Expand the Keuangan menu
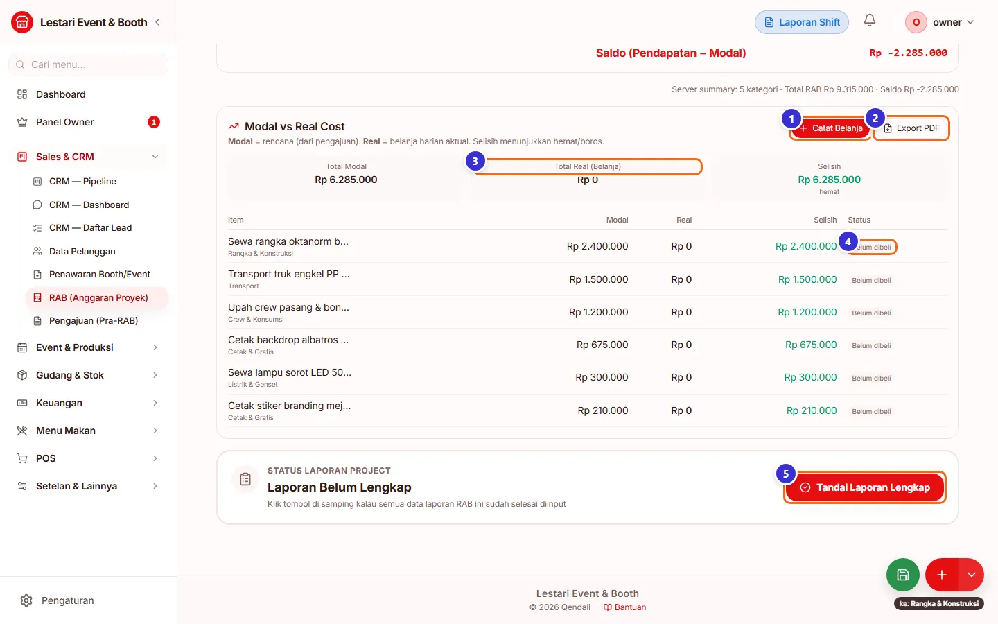The image size is (998, 624). [155, 403]
